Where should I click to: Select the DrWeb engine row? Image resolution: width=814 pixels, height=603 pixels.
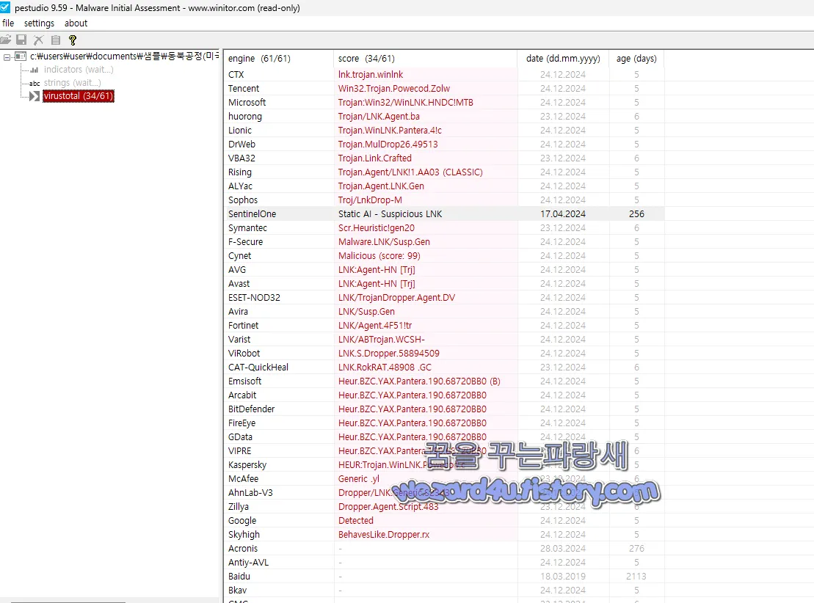(x=444, y=145)
